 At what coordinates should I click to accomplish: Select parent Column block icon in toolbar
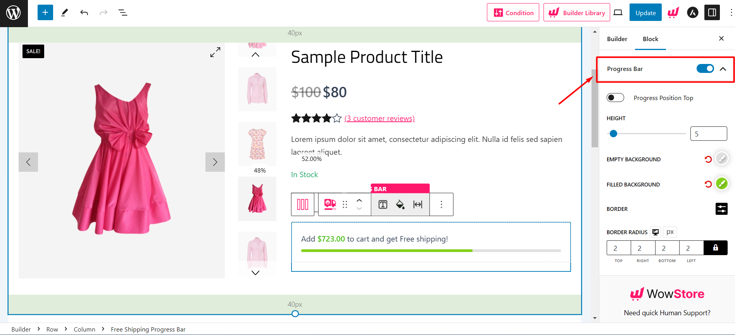click(x=303, y=204)
